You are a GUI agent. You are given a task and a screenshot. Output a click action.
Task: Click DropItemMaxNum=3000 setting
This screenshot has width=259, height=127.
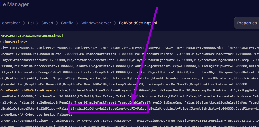point(43,84)
